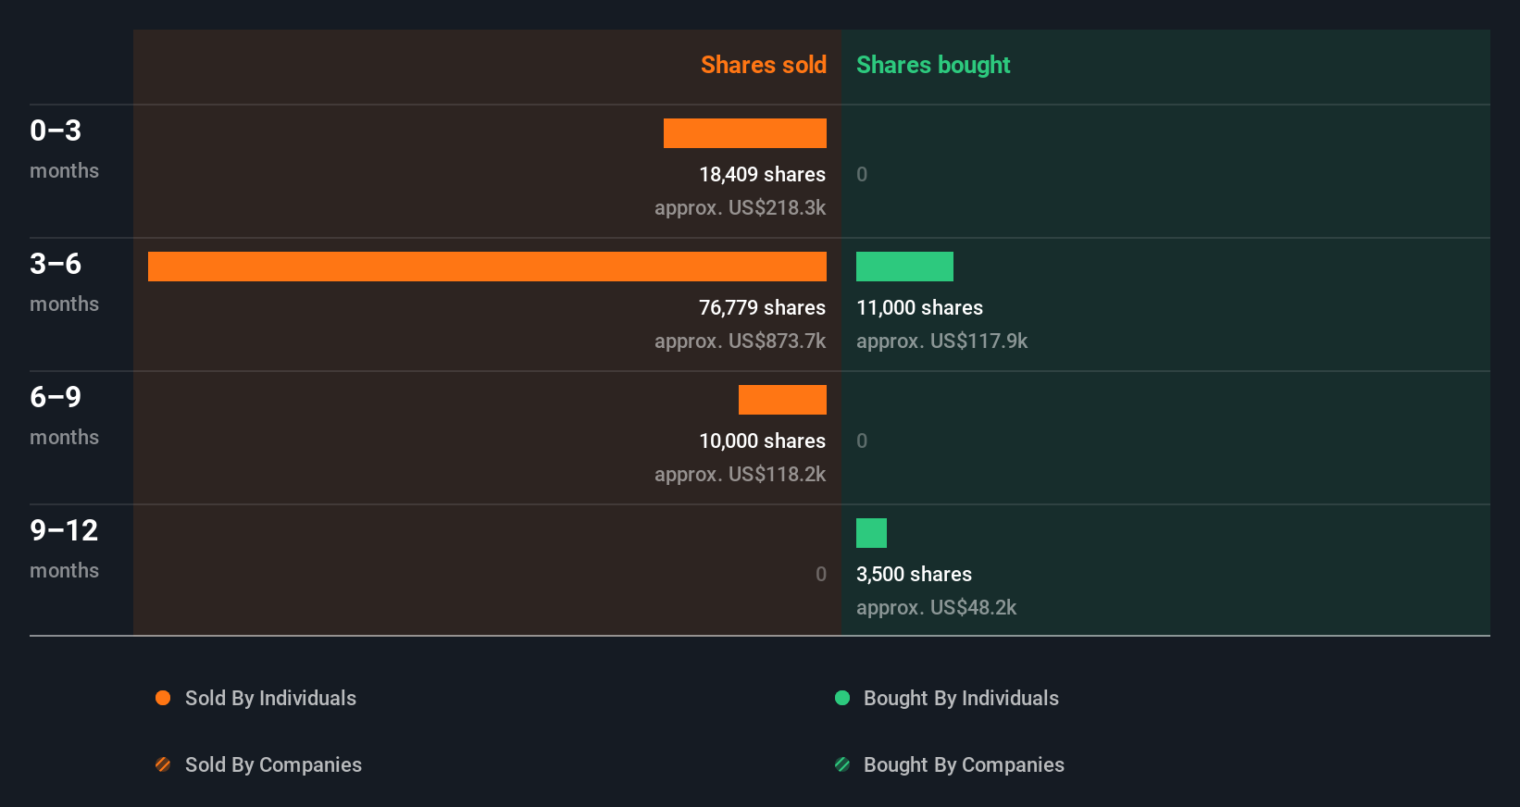Select the 'approx. US$118.2k' value
The width and height of the screenshot is (1520, 807).
tap(740, 475)
